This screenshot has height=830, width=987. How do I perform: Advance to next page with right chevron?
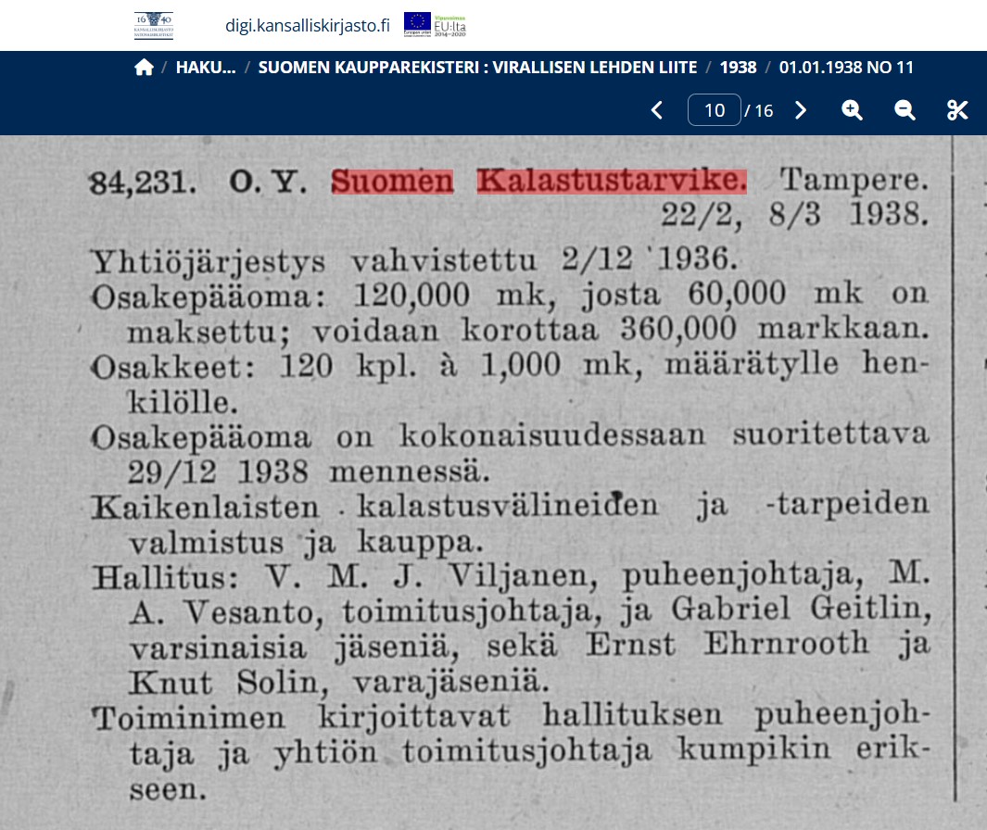pos(801,110)
